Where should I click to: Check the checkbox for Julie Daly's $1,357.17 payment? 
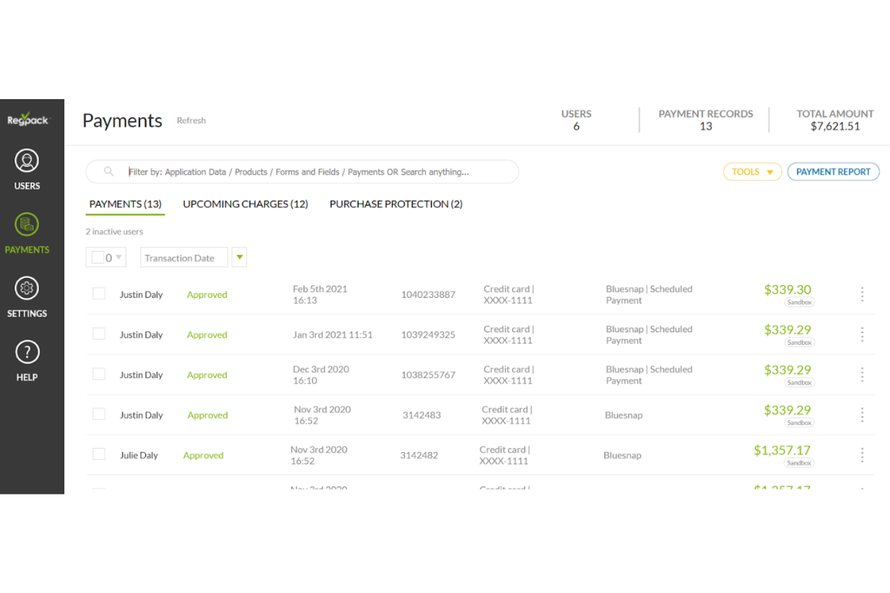(99, 454)
